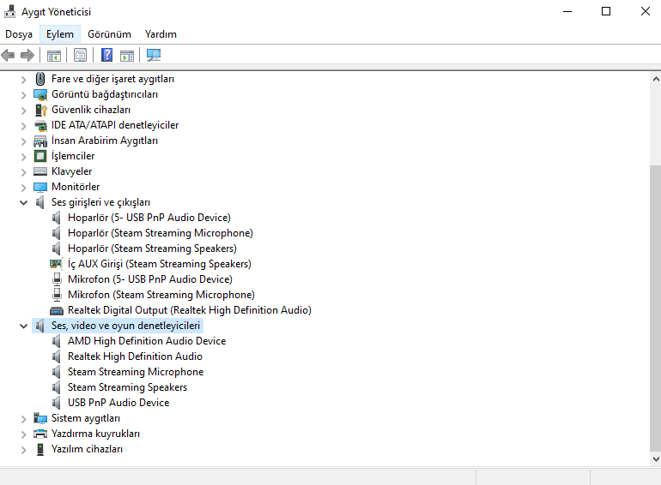The image size is (661, 485).
Task: Go back using the left arrow toolbar icon
Action: 8,55
